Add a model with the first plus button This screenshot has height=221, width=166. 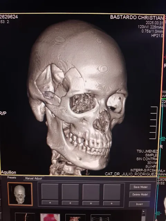50,203
